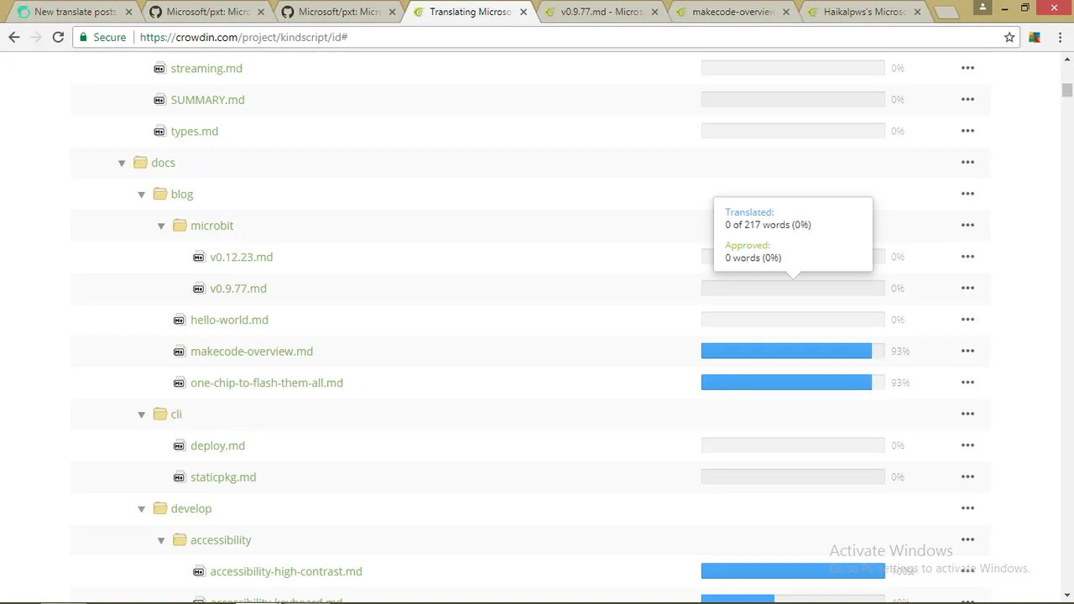Click the Secure site info indicator

click(x=103, y=37)
